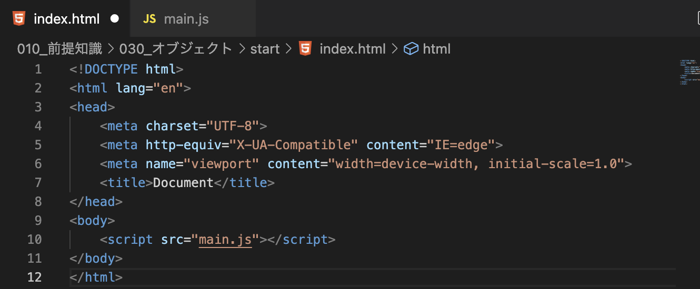Switch to the index.html tab
This screenshot has width=700, height=289.
[64, 19]
